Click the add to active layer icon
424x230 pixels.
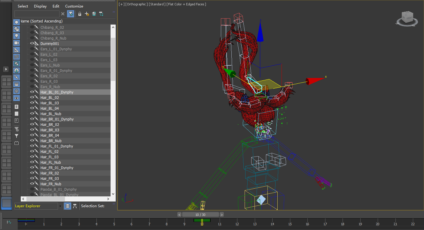(x=94, y=14)
